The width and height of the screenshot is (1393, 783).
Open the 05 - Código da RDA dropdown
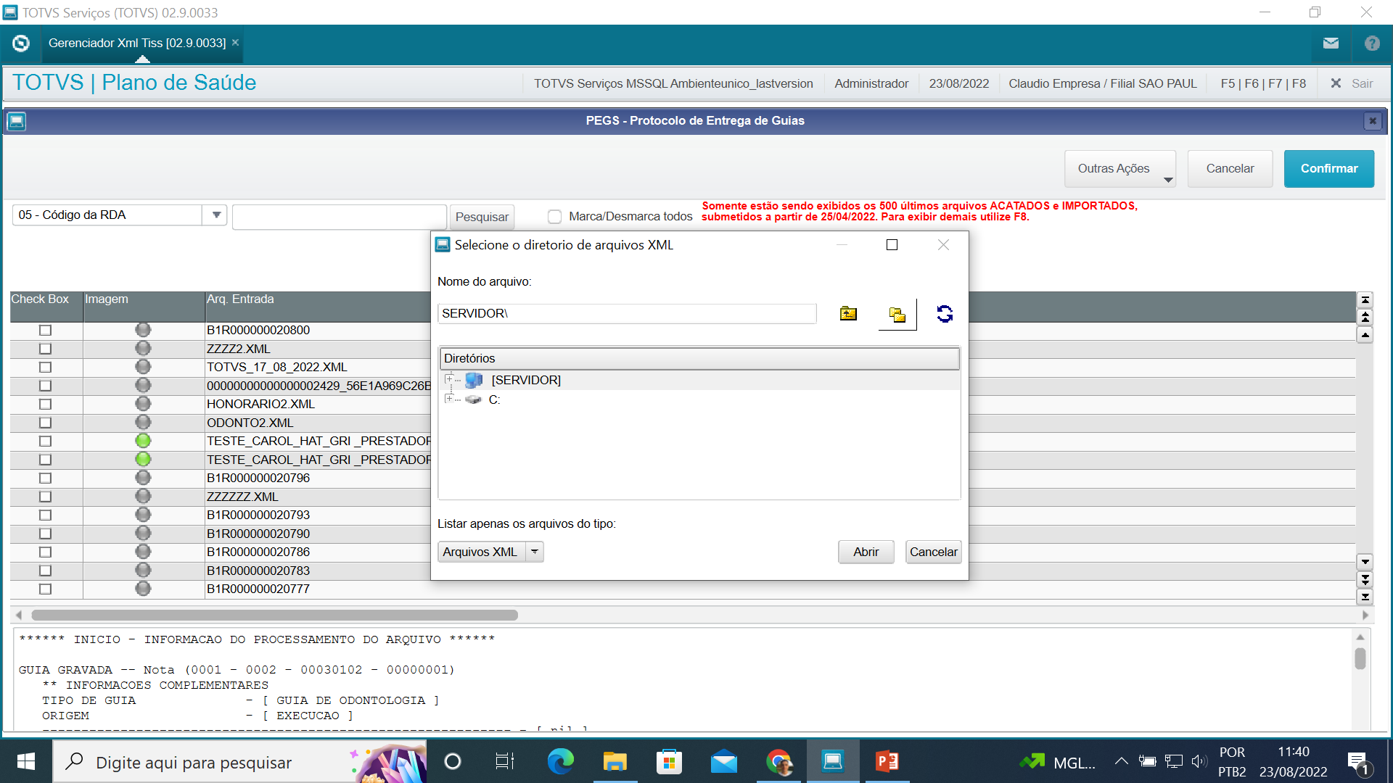[x=216, y=215]
